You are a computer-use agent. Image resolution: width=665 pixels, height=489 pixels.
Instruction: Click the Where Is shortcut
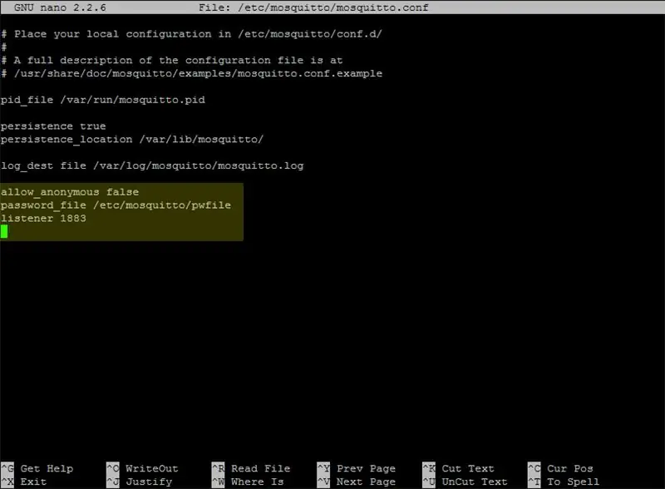click(248, 482)
